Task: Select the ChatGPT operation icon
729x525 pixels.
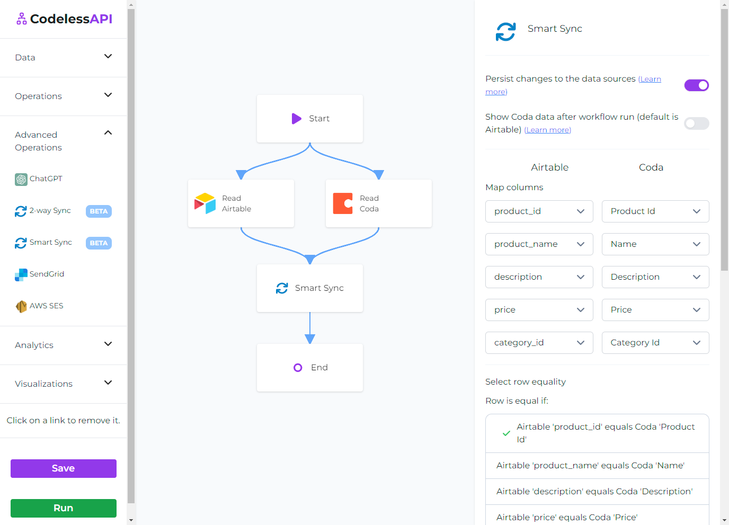Action: (21, 179)
